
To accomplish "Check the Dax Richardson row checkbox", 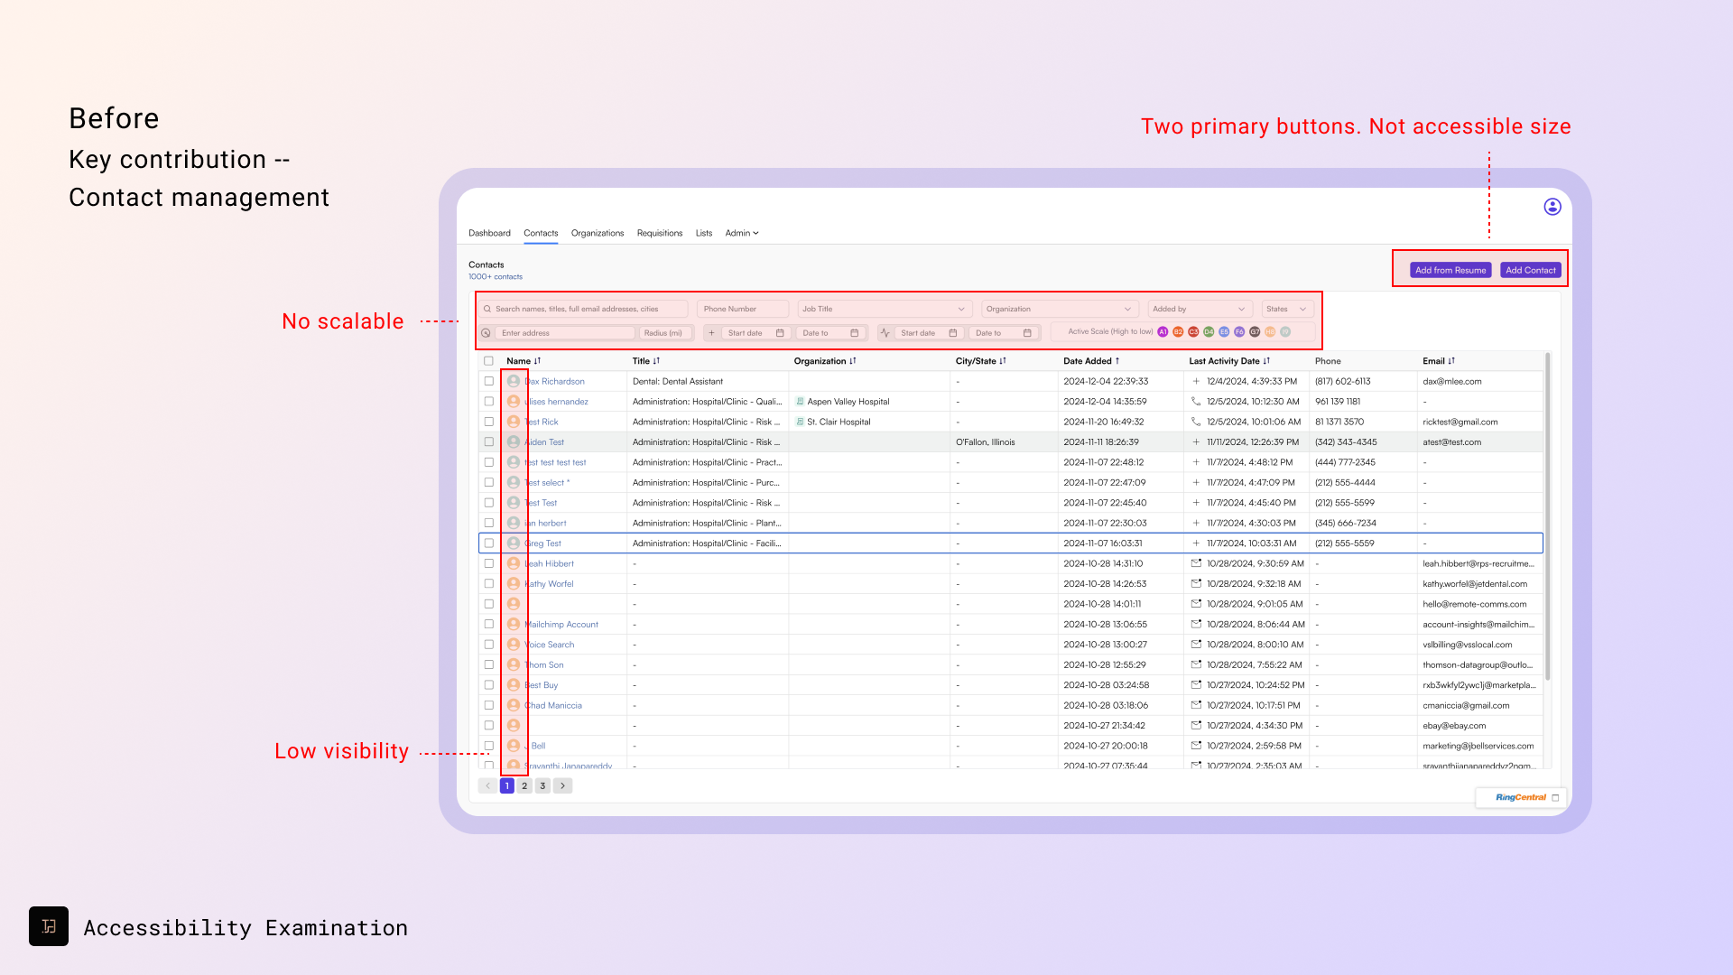I will tap(488, 381).
